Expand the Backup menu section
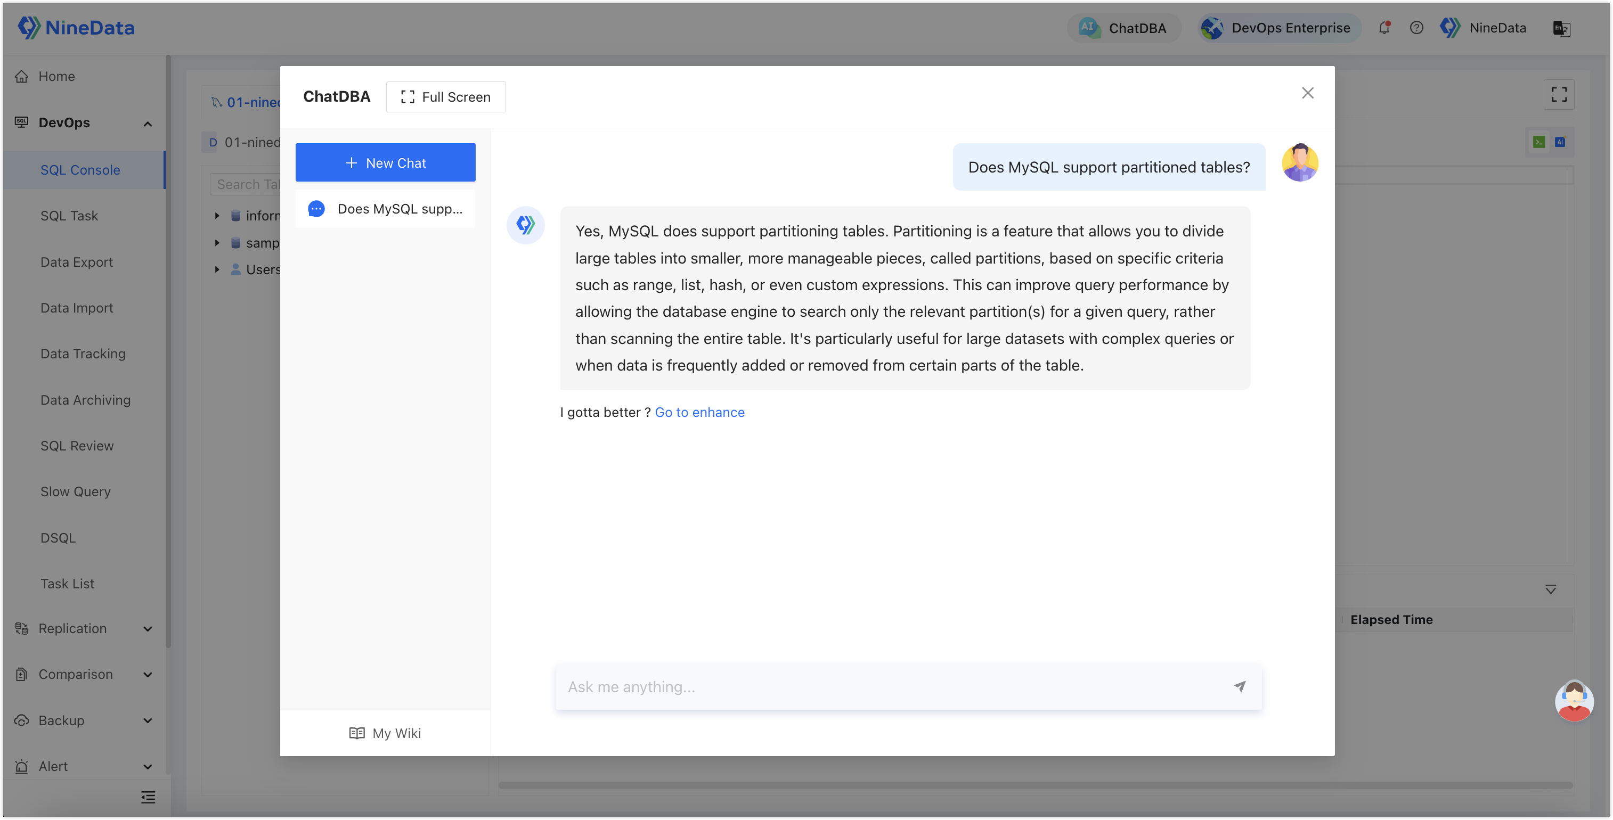1613x820 pixels. click(x=148, y=720)
